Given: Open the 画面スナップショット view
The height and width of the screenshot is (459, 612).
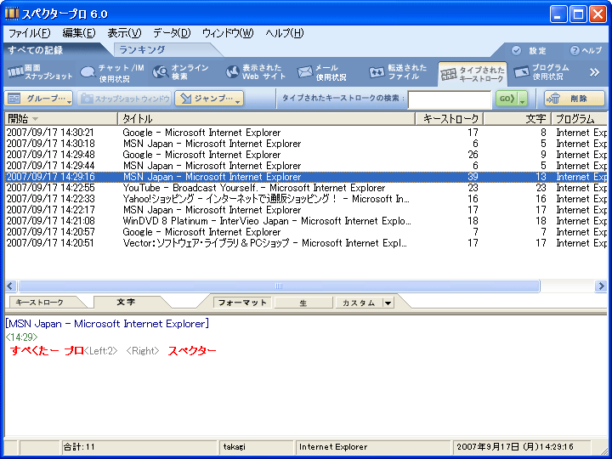Looking at the screenshot, I should pyautogui.click(x=40, y=72).
